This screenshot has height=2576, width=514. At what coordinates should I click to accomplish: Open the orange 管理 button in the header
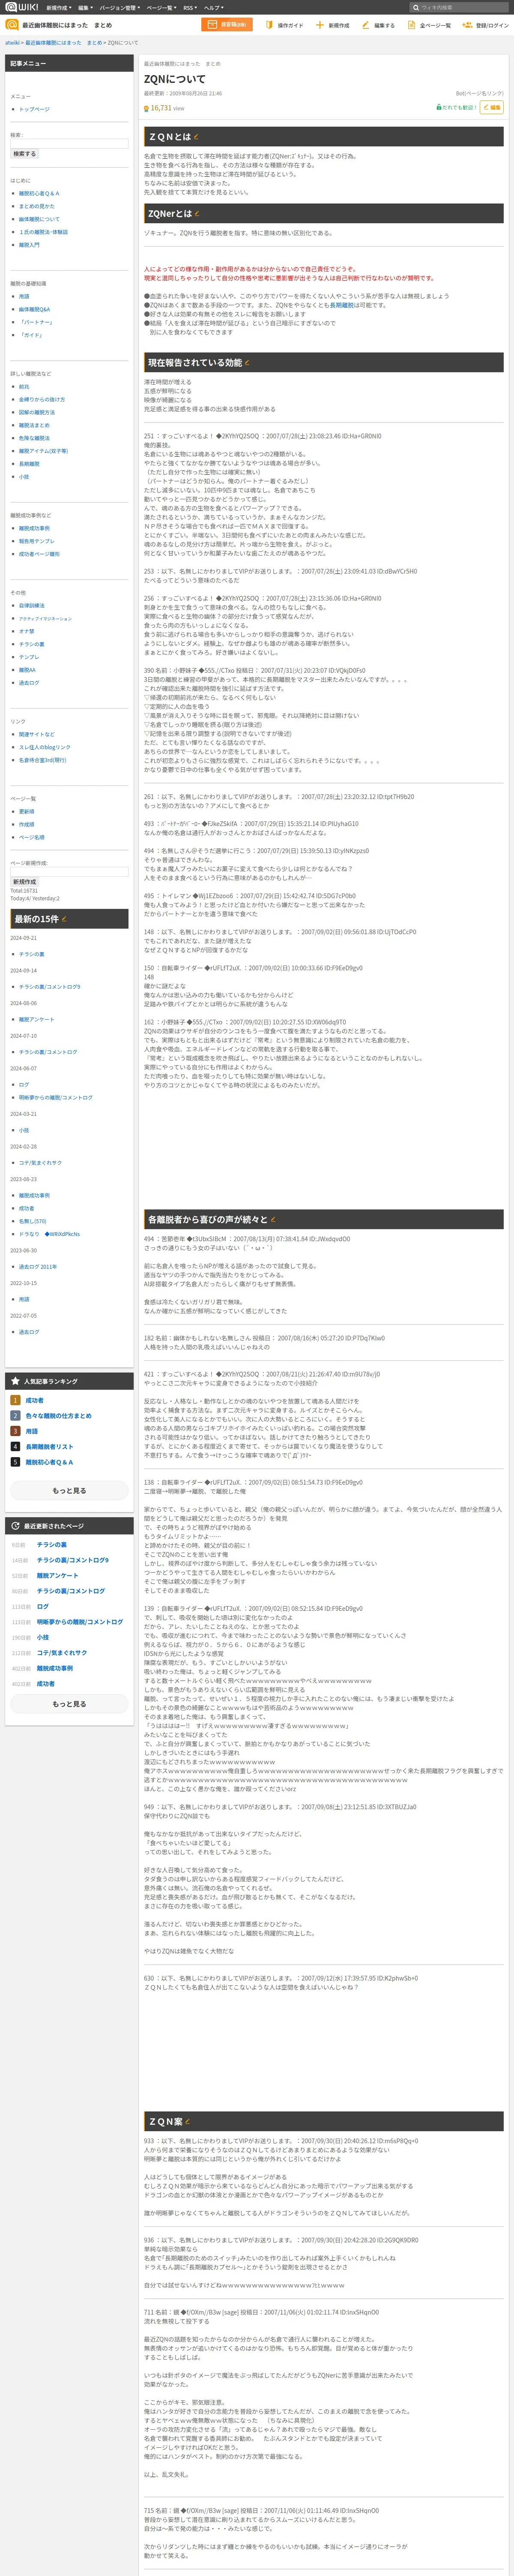pos(227,25)
